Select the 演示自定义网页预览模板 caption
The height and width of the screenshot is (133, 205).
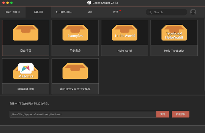pyautogui.click(x=75, y=89)
